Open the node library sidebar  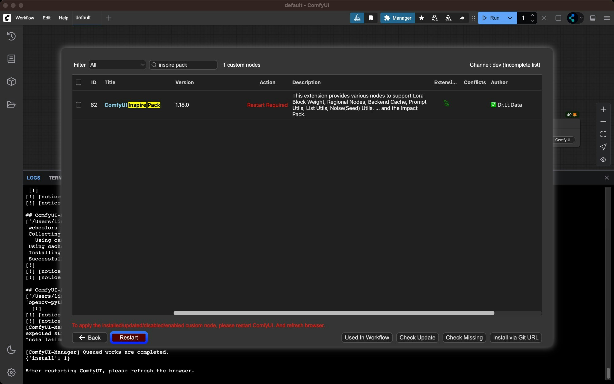[11, 59]
